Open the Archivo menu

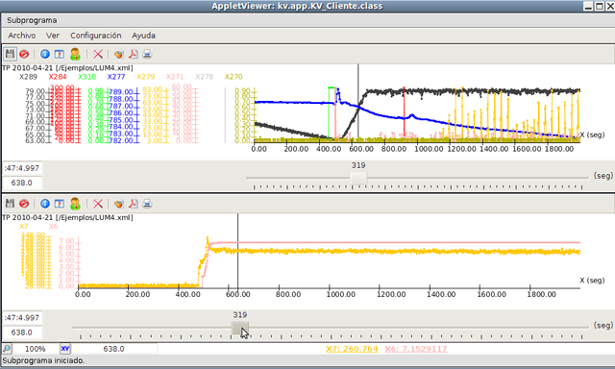(22, 36)
